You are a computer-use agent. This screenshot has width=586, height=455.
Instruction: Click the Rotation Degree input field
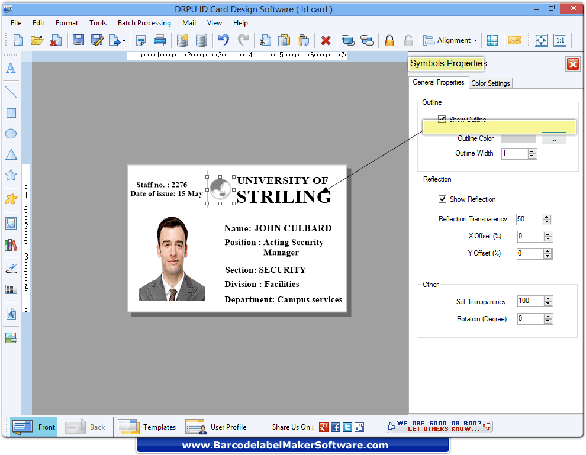tap(530, 319)
